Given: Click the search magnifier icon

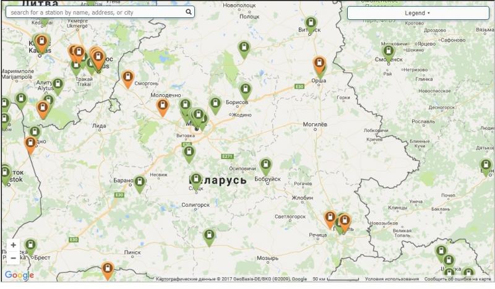Looking at the screenshot, I should 189,12.
